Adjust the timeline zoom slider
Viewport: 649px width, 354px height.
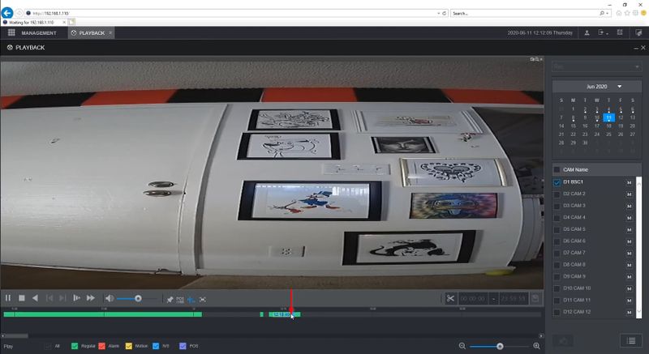(500, 346)
